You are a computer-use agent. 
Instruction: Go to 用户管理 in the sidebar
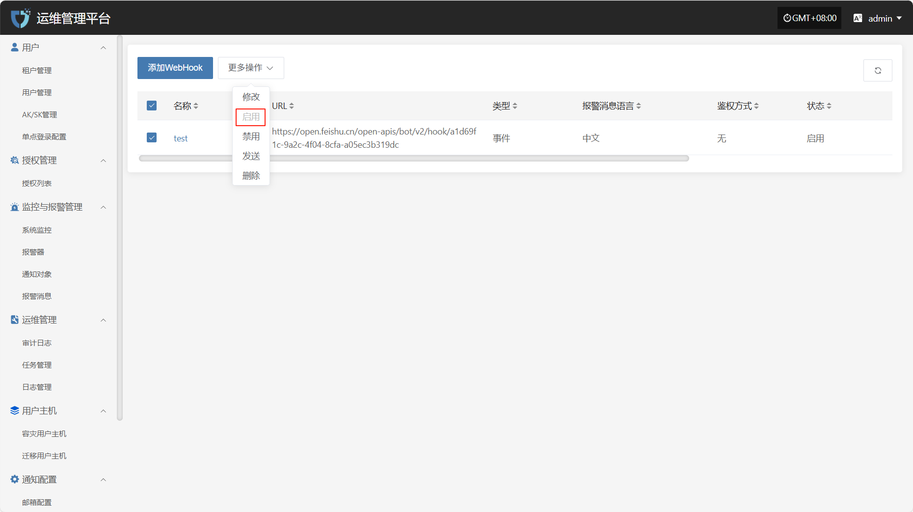37,92
